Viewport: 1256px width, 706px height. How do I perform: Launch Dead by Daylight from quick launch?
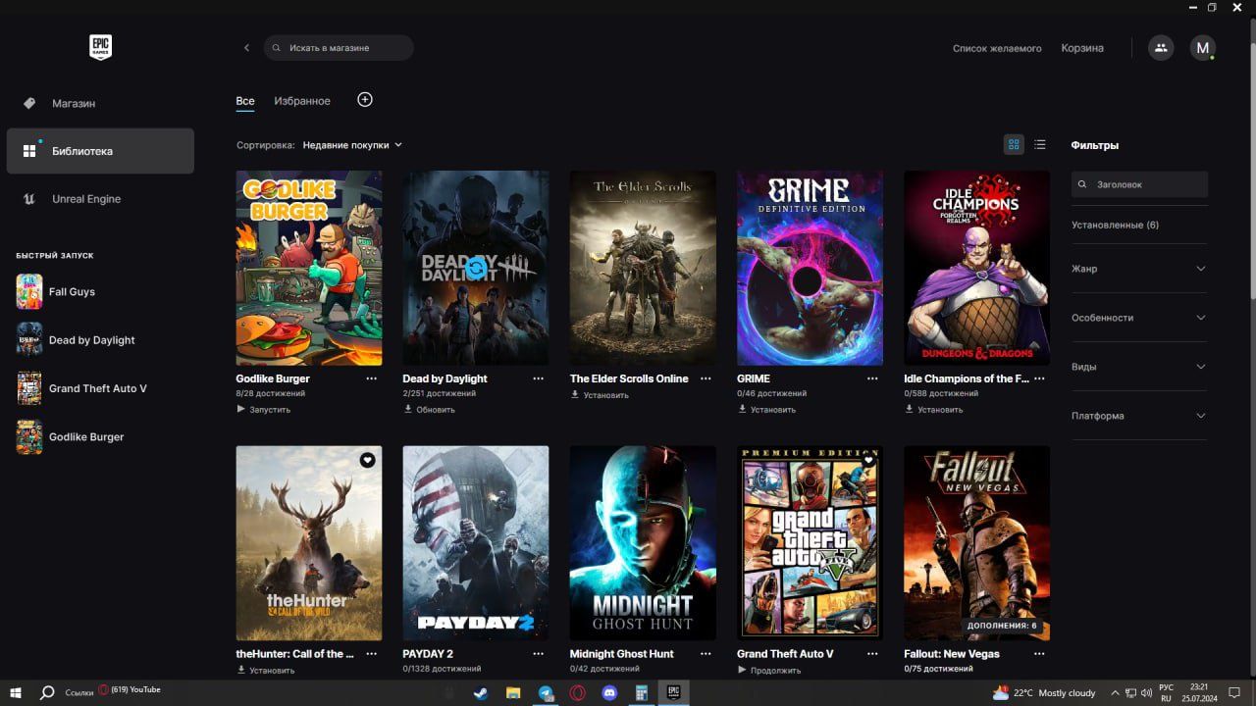point(100,340)
